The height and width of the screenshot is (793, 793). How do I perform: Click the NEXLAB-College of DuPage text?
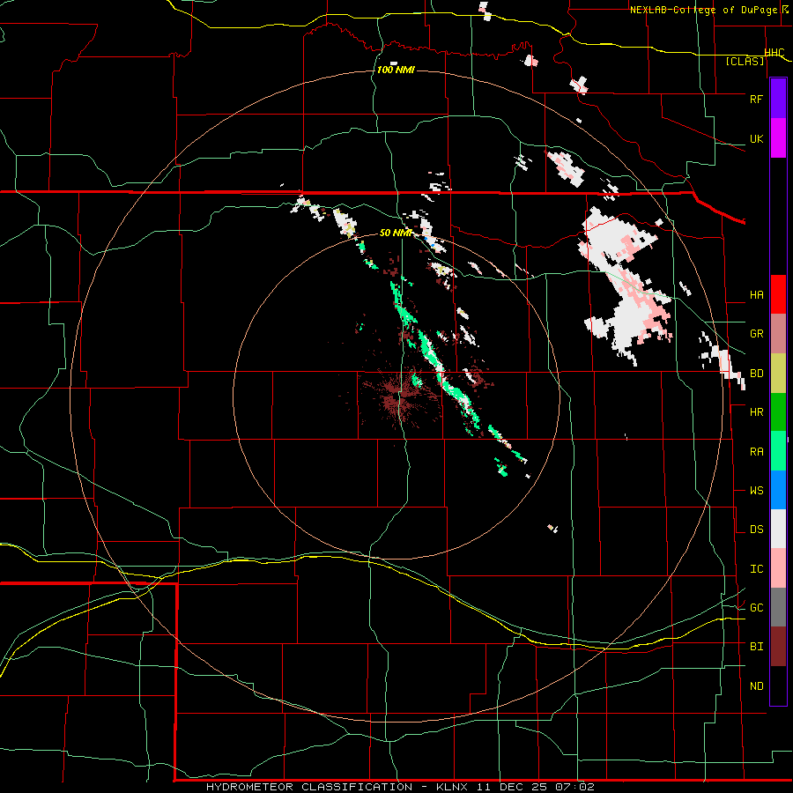[705, 10]
